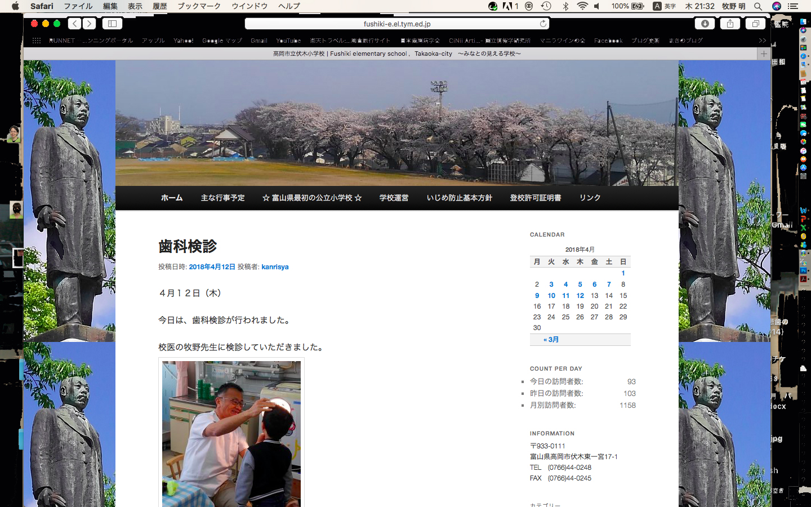The height and width of the screenshot is (507, 811).
Task: Open Notification Center list icon
Action: pos(793,6)
